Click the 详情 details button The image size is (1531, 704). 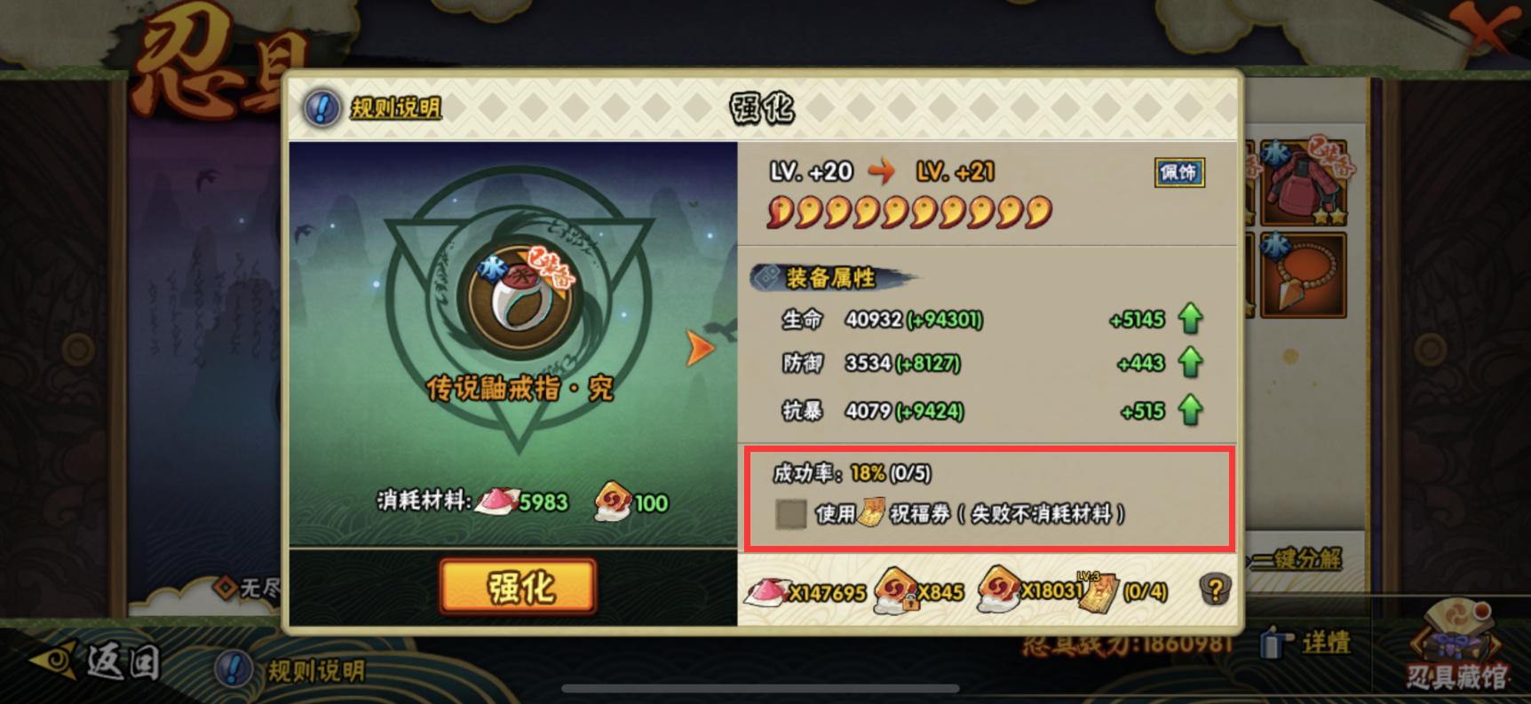tap(1305, 643)
